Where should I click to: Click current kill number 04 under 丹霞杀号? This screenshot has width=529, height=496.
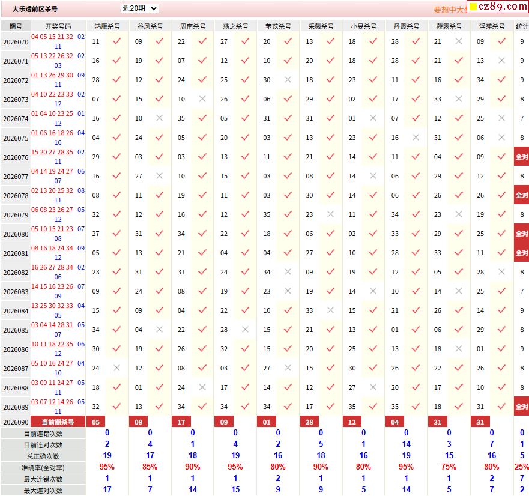pos(394,422)
